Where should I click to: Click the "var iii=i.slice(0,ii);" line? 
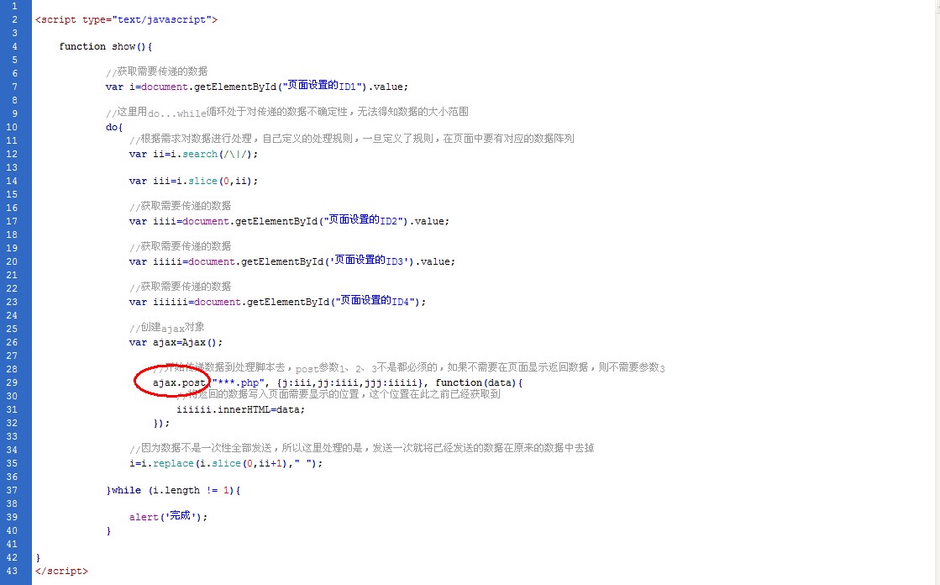point(193,181)
